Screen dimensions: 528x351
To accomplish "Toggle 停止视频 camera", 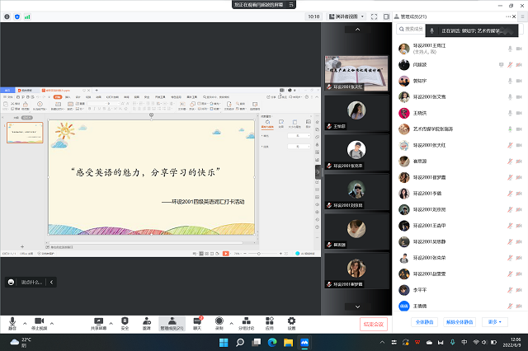I will [x=40, y=324].
